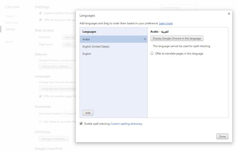This screenshot has height=151, width=238.
Task: Toggle the Enable Autofill checkbox
Action: [40, 13]
